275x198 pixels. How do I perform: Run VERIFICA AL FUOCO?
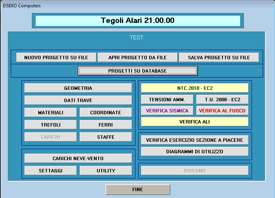pos(222,110)
